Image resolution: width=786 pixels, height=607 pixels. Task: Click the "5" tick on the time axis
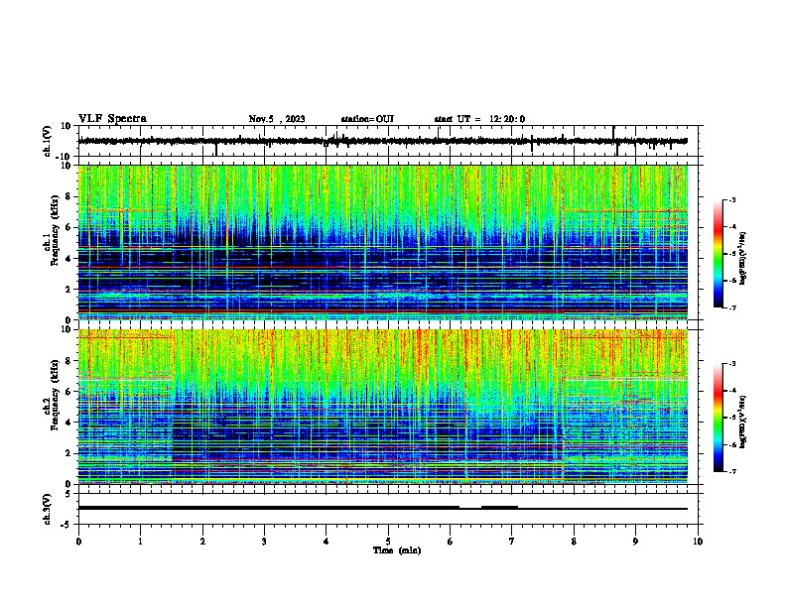click(388, 542)
